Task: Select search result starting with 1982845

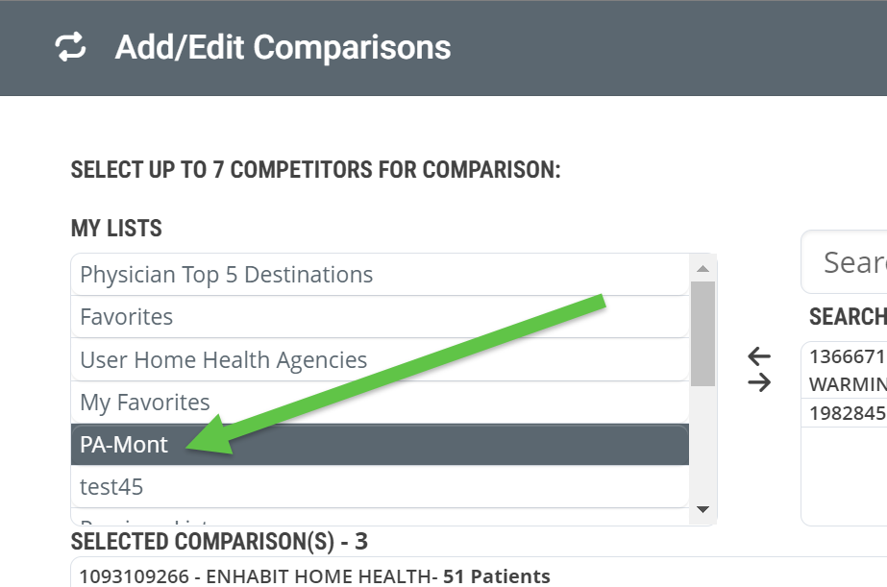Action: [844, 413]
